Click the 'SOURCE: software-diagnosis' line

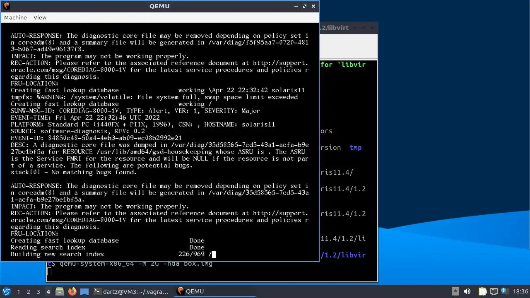point(77,131)
